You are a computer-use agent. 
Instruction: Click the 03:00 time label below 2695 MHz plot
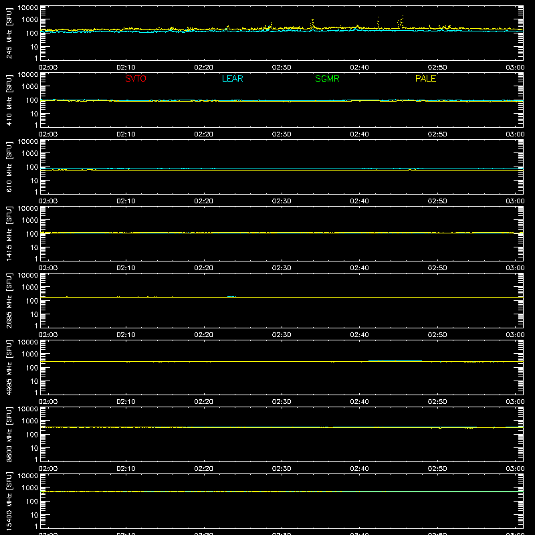click(515, 335)
